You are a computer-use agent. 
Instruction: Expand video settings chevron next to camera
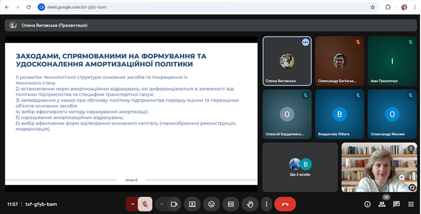pos(162,204)
